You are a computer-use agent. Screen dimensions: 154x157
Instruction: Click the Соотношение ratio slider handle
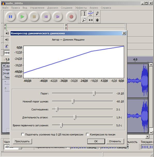pos(57,109)
